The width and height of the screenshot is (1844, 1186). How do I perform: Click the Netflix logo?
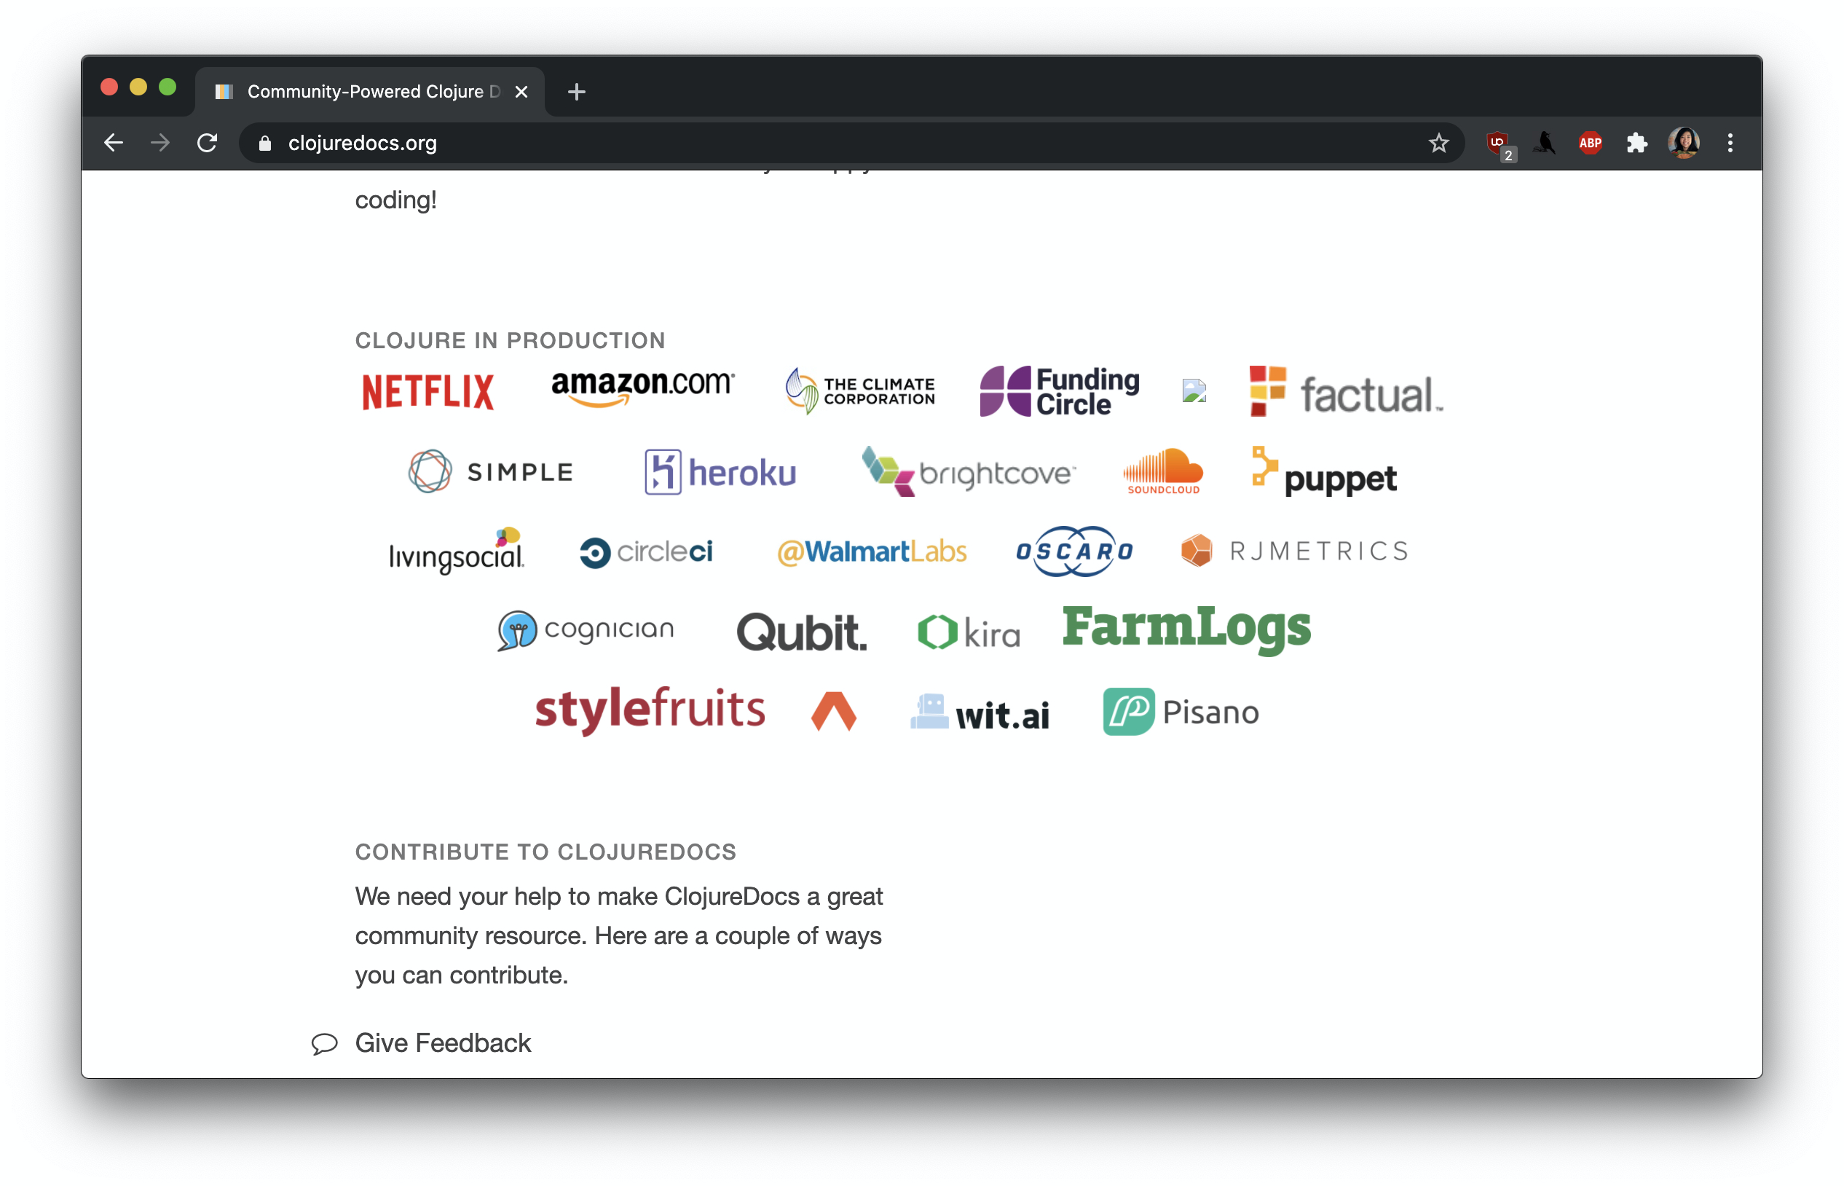click(427, 391)
